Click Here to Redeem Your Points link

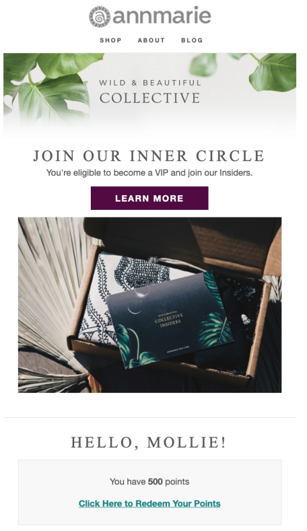[150, 503]
